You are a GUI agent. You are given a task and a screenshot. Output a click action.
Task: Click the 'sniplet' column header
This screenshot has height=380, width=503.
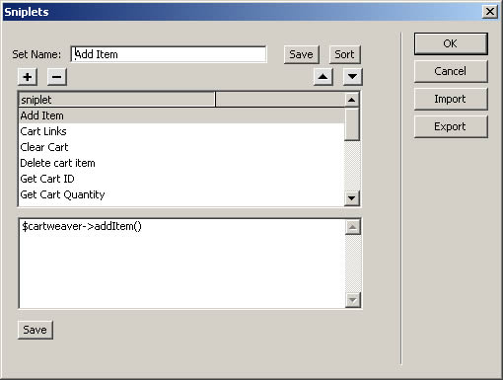click(x=116, y=100)
